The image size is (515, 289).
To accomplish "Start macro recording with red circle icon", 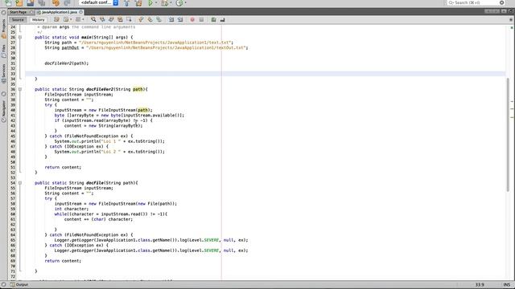I will pyautogui.click(x=192, y=19).
